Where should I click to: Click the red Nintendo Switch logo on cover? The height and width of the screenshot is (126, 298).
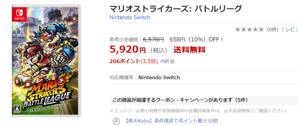(x=19, y=14)
